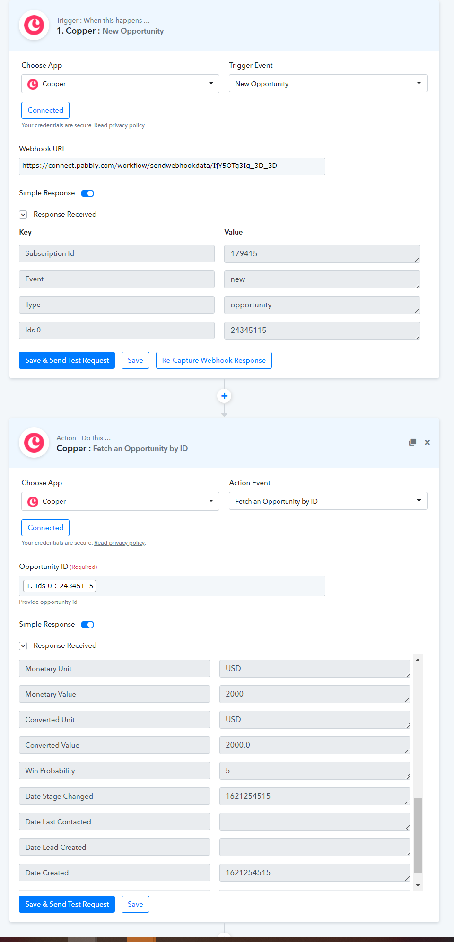Open the privacy policy link in the trigger step
454x942 pixels.
[119, 125]
